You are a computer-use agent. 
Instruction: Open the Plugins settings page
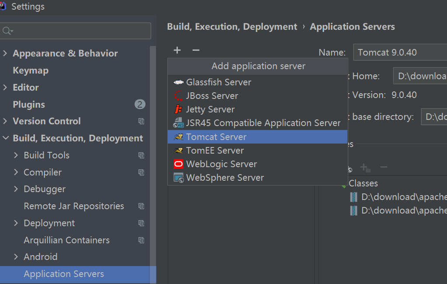click(29, 105)
